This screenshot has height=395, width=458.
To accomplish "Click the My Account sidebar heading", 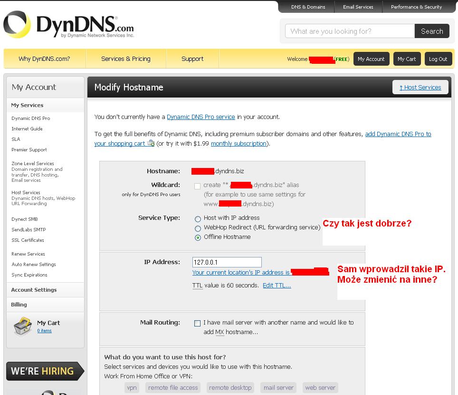I will [x=34, y=87].
